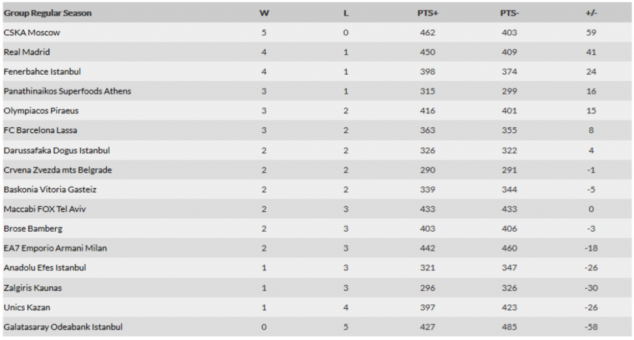Select the Unics Kazan team name

27,307
